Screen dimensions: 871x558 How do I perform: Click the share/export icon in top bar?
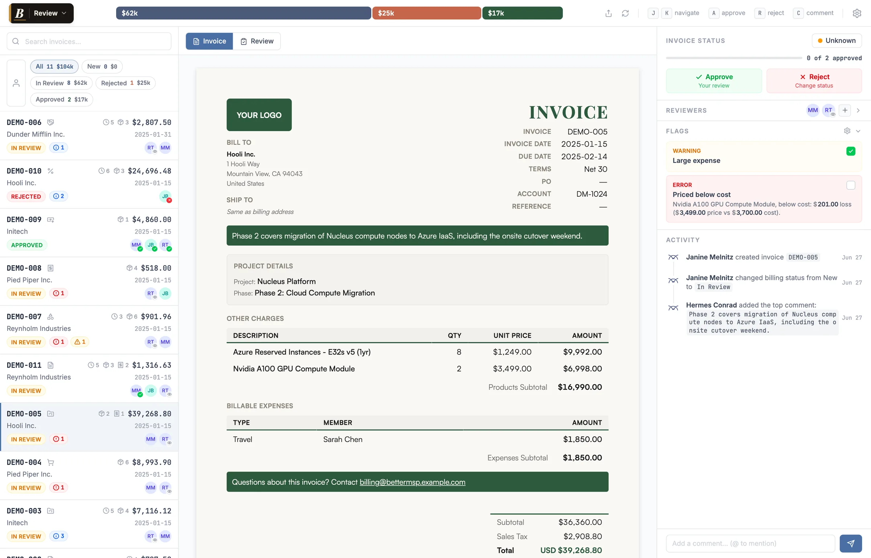609,13
